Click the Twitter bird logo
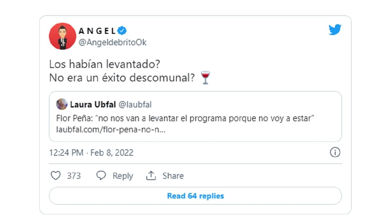The image size is (387, 217). 335,30
